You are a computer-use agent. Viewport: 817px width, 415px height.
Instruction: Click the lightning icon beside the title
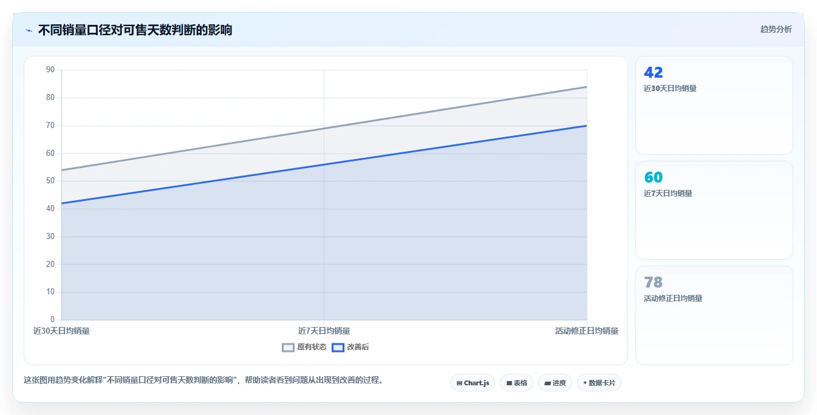pyautogui.click(x=29, y=30)
